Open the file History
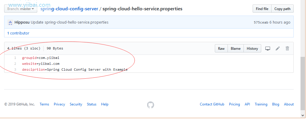Screen dimensions: 307x119 pyautogui.click(x=252, y=49)
